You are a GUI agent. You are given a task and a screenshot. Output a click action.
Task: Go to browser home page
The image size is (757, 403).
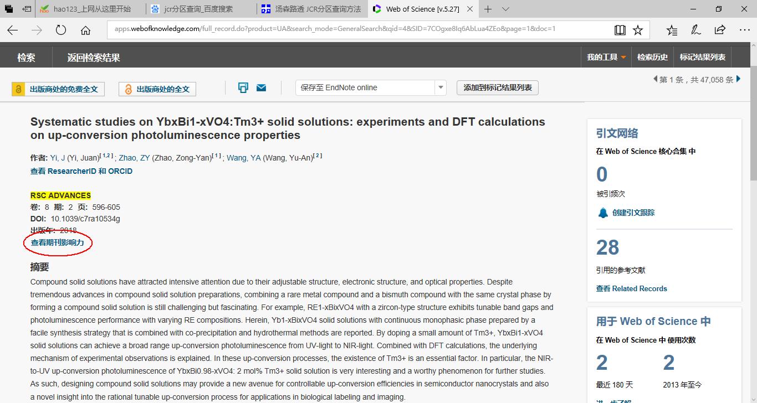[85, 30]
